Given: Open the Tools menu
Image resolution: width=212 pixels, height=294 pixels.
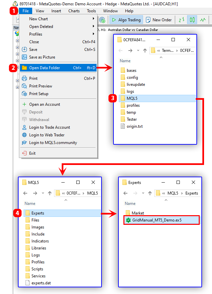Looking at the screenshot, I should coord(91,11).
